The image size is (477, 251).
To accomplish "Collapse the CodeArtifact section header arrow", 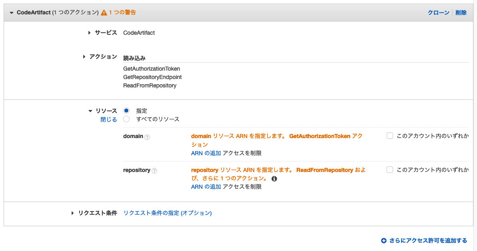I will (12, 13).
